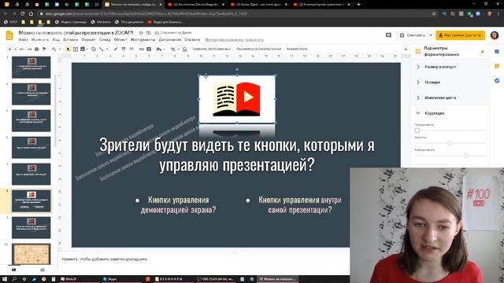Open the last edit history link

point(235,40)
